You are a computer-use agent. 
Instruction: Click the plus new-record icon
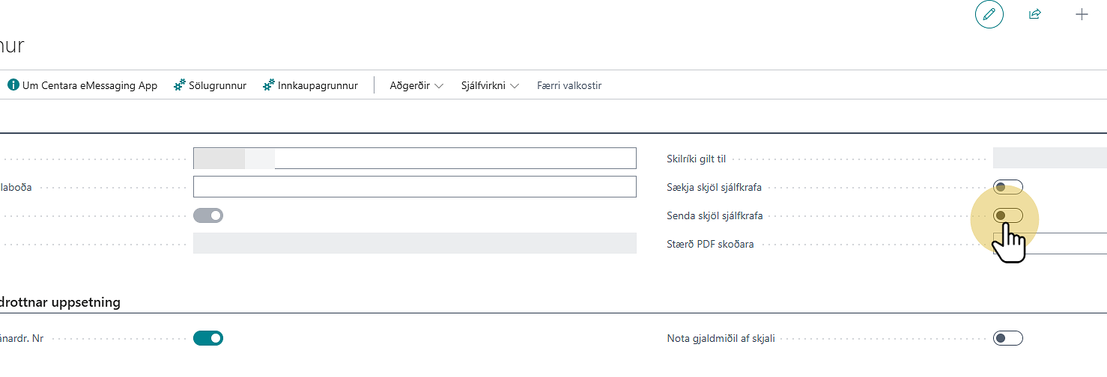coord(1082,14)
